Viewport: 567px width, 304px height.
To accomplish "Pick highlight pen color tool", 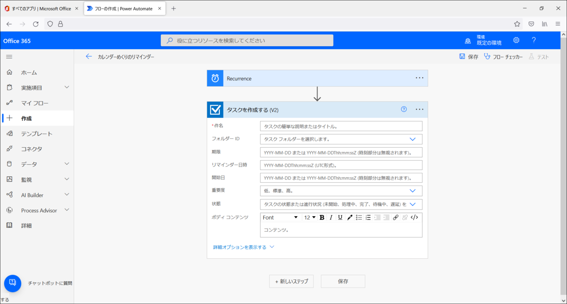I will 350,218.
